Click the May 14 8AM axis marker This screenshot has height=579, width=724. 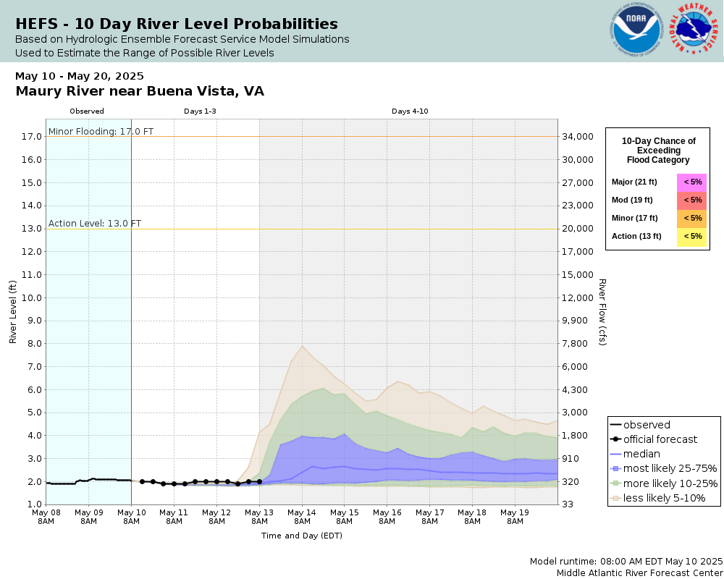[302, 517]
